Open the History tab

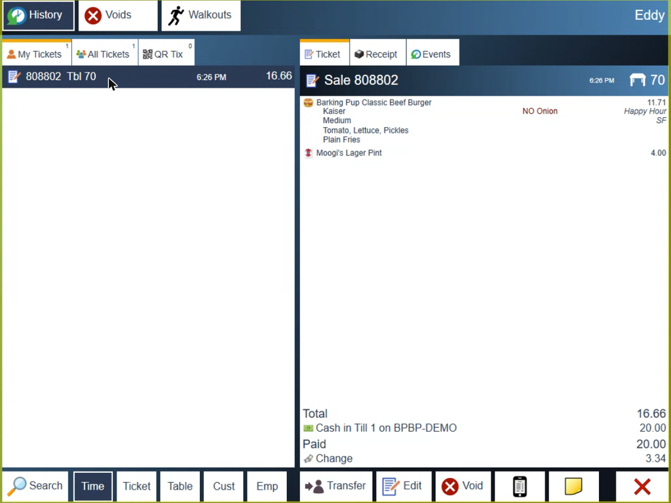coord(39,16)
